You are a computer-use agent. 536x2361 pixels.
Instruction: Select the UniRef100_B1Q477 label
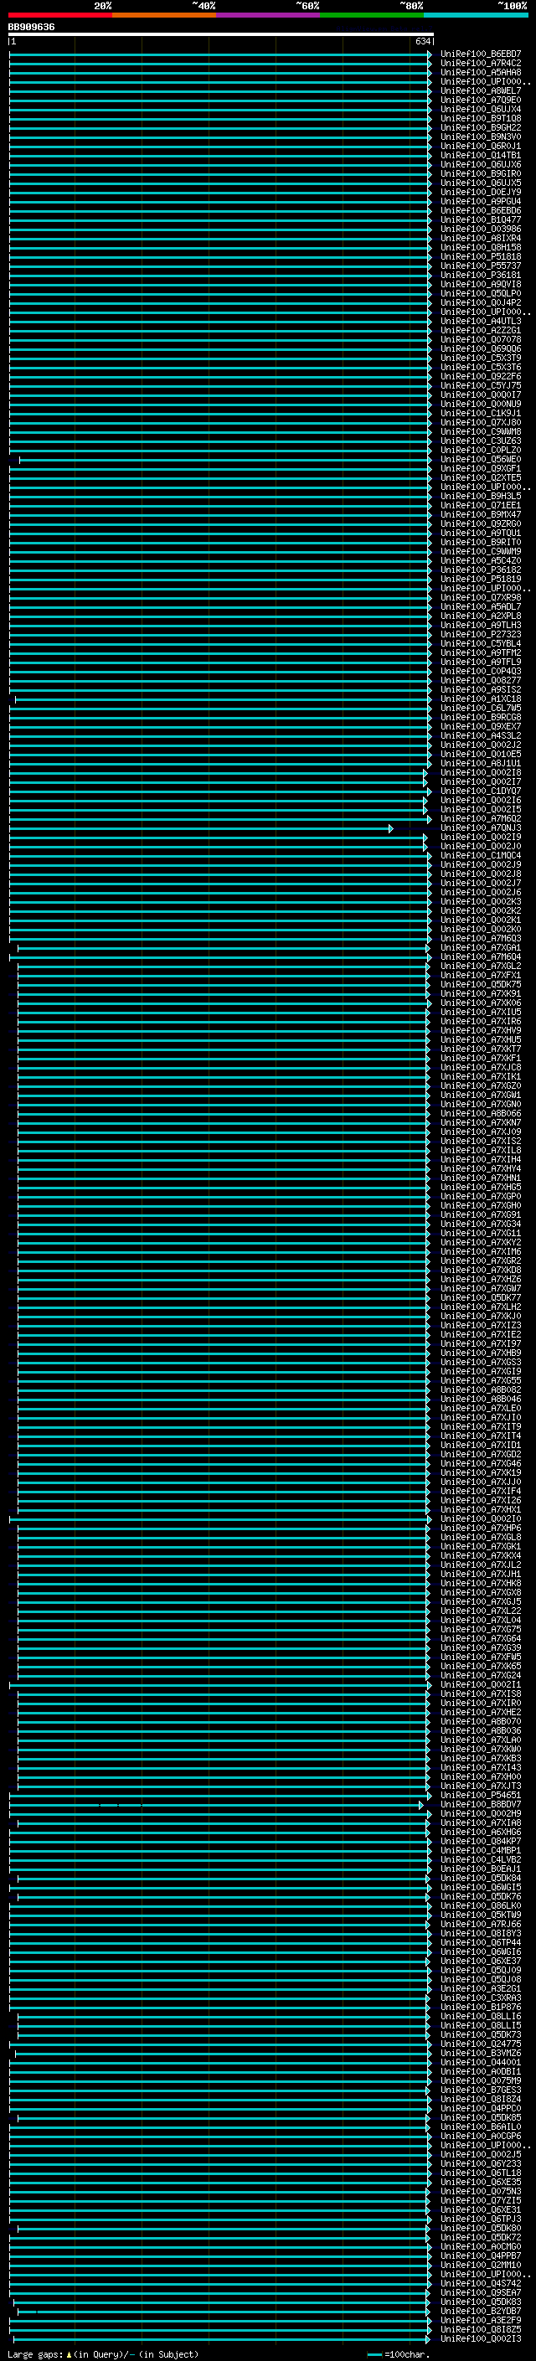pos(480,220)
